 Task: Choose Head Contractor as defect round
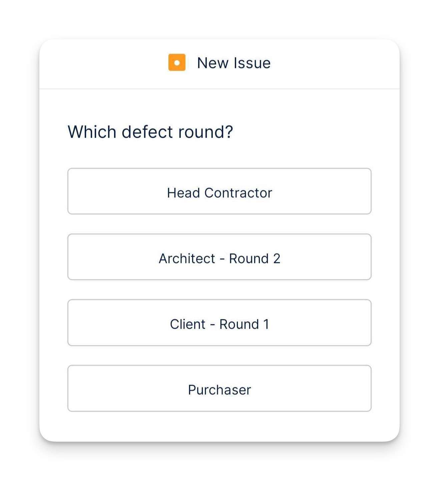[x=220, y=191]
